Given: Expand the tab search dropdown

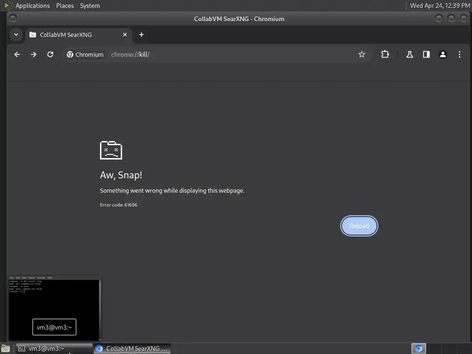Looking at the screenshot, I should point(16,35).
